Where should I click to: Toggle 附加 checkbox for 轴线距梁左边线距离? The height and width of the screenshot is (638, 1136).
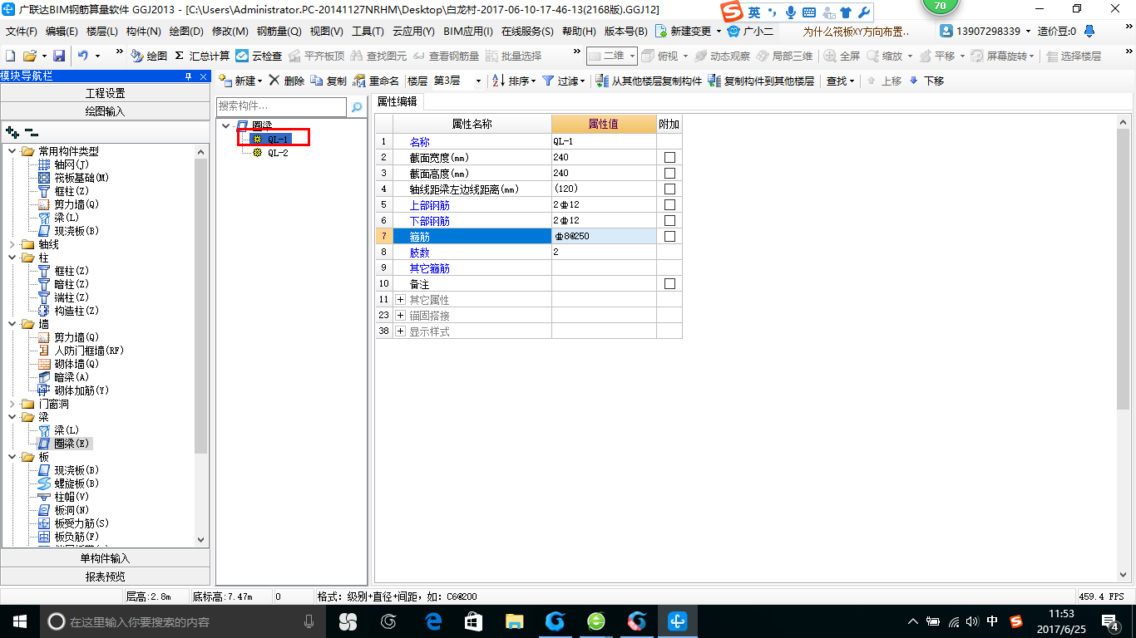coord(669,189)
